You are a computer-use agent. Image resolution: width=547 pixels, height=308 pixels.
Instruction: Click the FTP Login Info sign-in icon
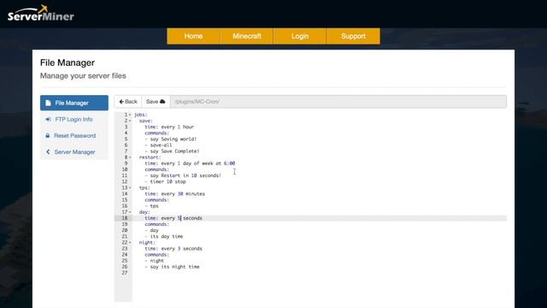48,120
